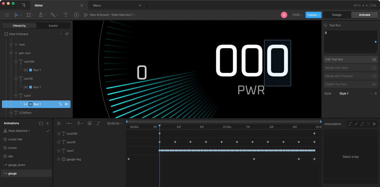Select the linear interpolation icon
380x187 pixels.
[x=356, y=124]
